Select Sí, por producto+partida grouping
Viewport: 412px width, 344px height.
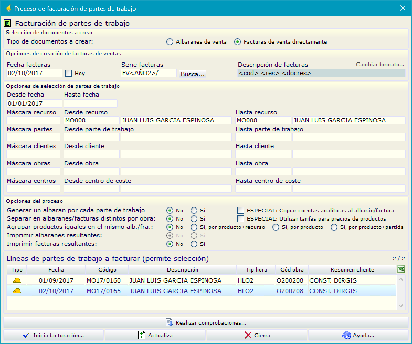[334, 227]
